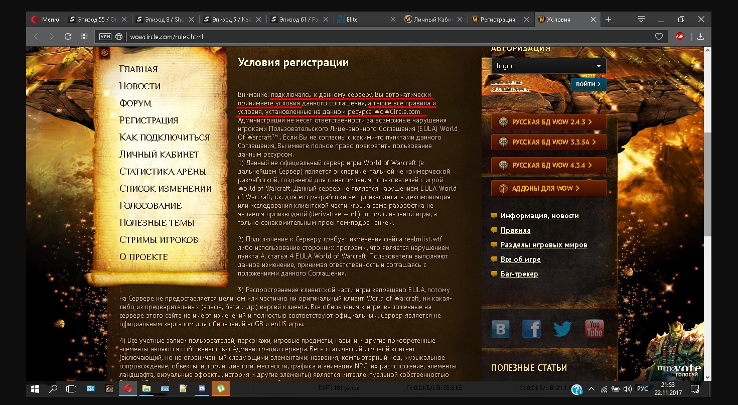The image size is (738, 405).
Task: Open the Adblock Plus extension icon
Action: (680, 37)
